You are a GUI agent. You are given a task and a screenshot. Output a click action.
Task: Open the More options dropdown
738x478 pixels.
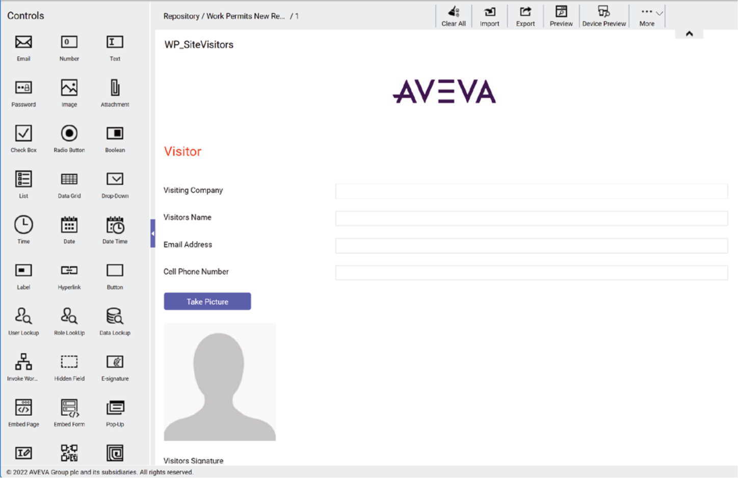click(x=650, y=16)
